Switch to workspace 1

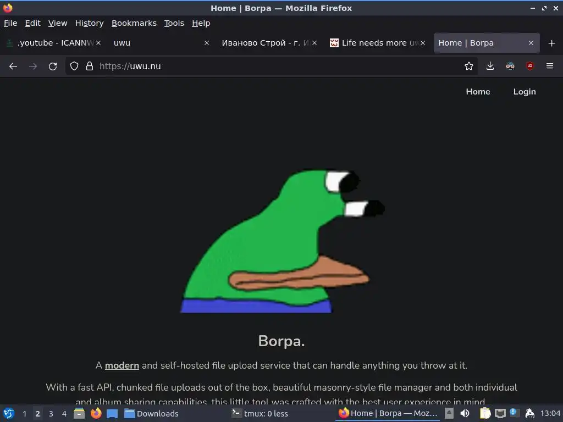(x=24, y=414)
